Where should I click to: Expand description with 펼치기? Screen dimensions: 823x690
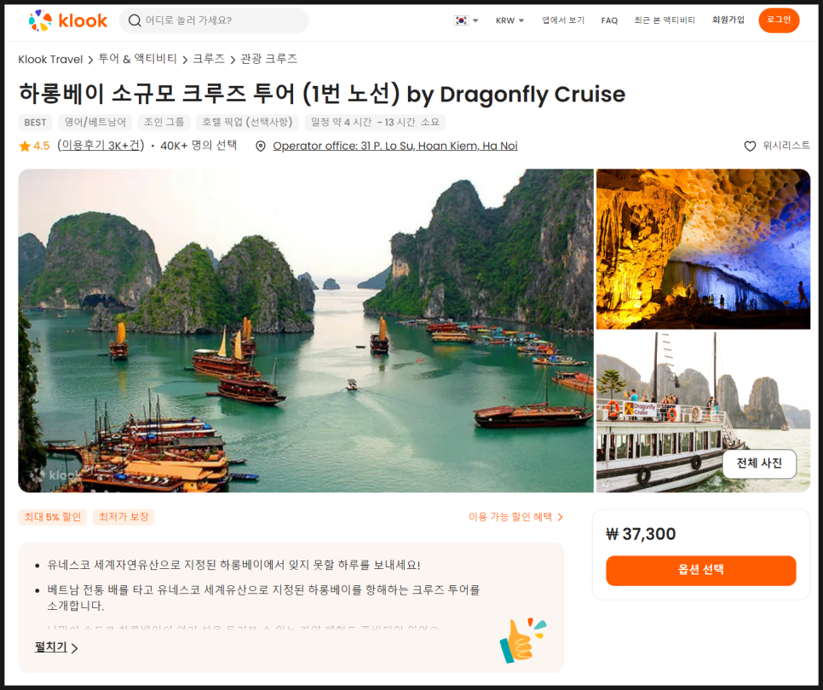click(56, 647)
